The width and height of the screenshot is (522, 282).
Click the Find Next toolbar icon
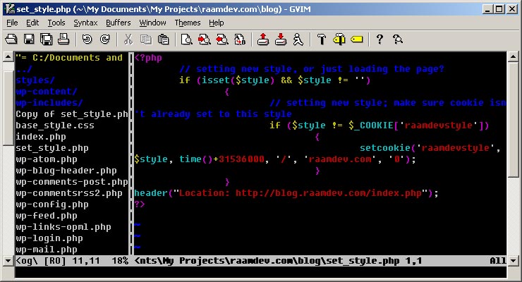click(204, 39)
